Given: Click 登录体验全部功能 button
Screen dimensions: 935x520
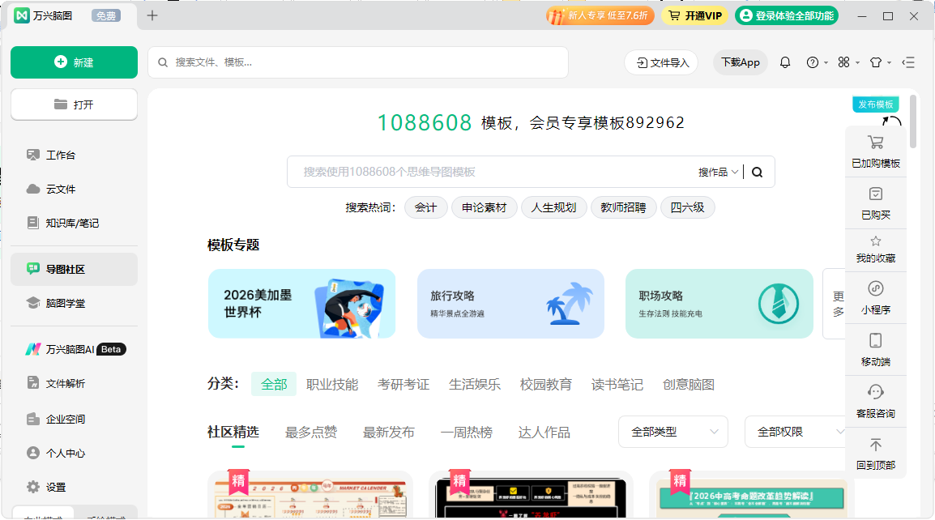Looking at the screenshot, I should point(787,15).
